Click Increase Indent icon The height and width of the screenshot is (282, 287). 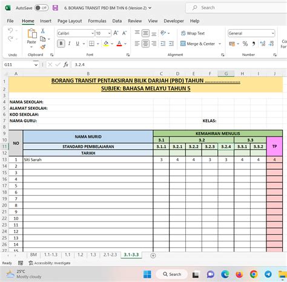point(171,44)
